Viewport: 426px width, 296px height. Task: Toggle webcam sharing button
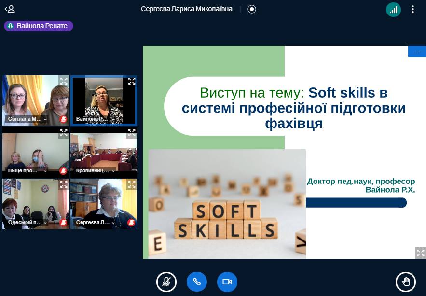pyautogui.click(x=227, y=282)
